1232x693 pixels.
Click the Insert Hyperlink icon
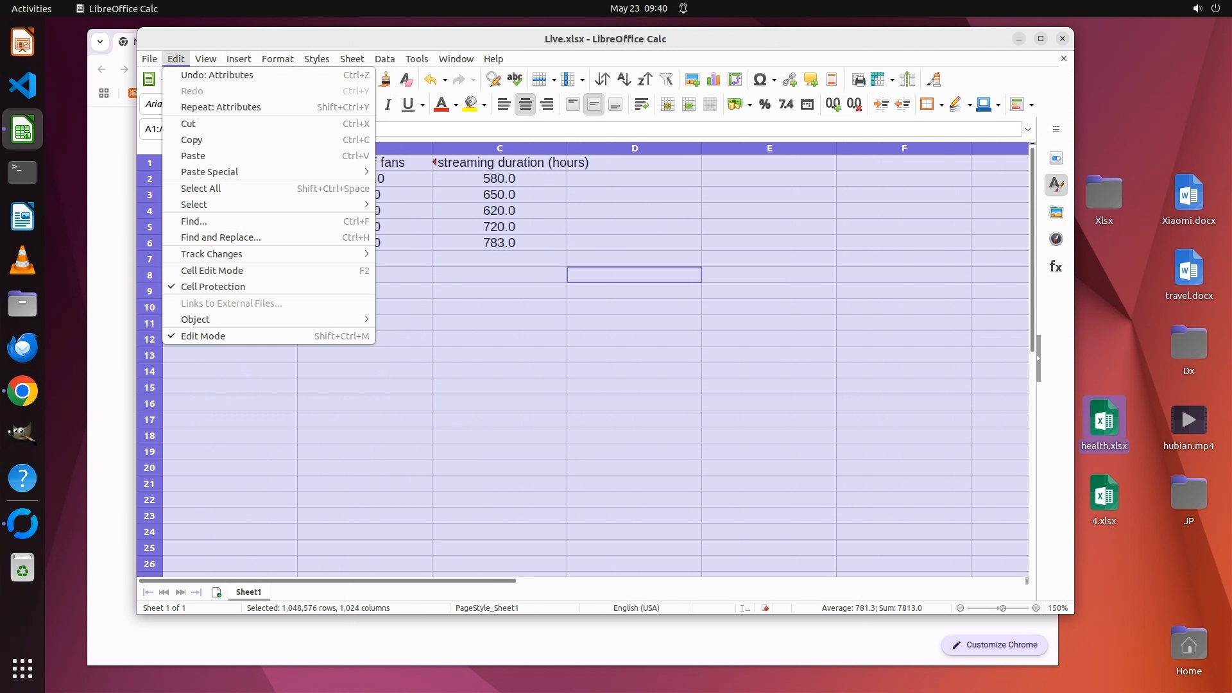click(x=789, y=80)
